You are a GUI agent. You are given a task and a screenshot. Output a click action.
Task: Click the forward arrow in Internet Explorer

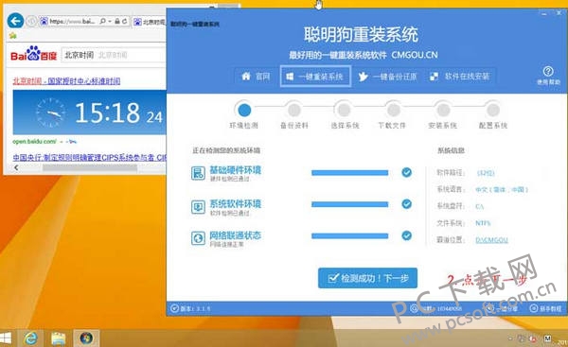click(31, 22)
